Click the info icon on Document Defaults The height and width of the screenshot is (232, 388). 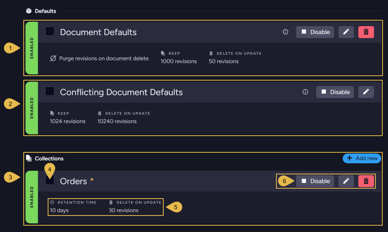(x=285, y=32)
